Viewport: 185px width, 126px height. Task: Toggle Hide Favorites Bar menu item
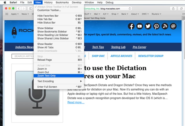point(48,16)
